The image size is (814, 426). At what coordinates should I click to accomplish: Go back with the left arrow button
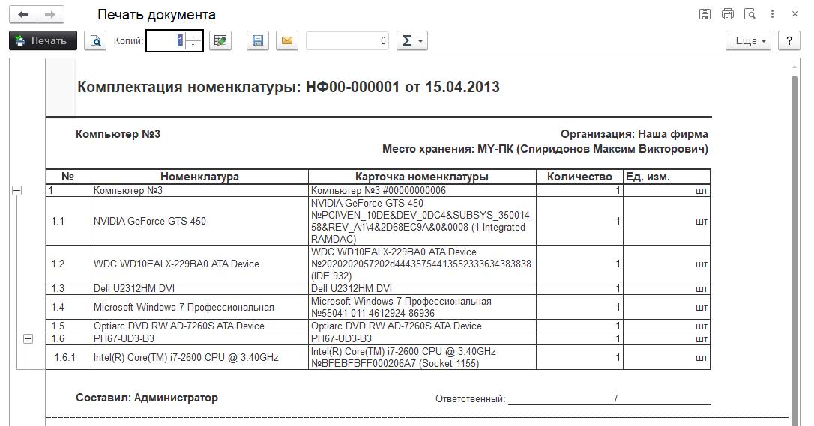tap(23, 14)
